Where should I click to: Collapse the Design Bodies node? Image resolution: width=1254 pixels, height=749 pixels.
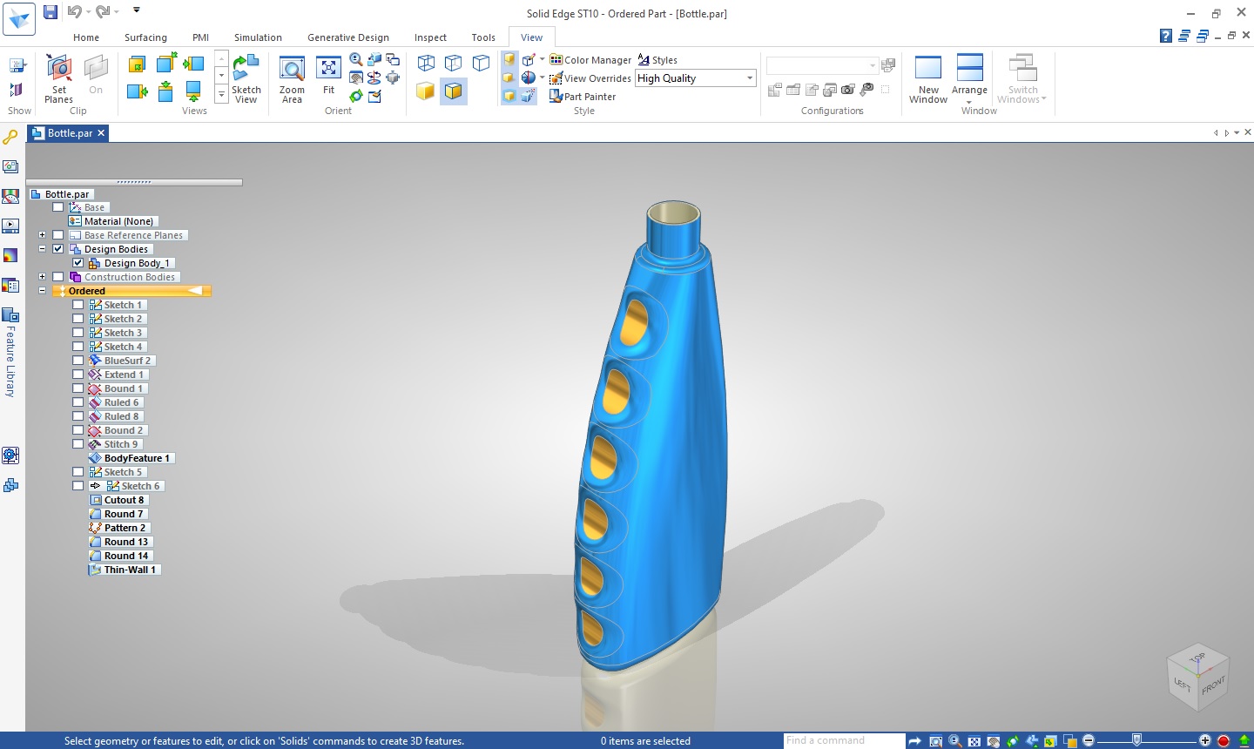click(x=42, y=249)
